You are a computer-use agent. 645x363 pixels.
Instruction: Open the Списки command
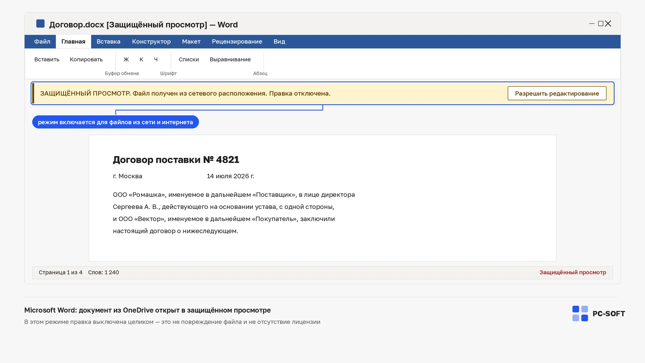[x=189, y=59]
